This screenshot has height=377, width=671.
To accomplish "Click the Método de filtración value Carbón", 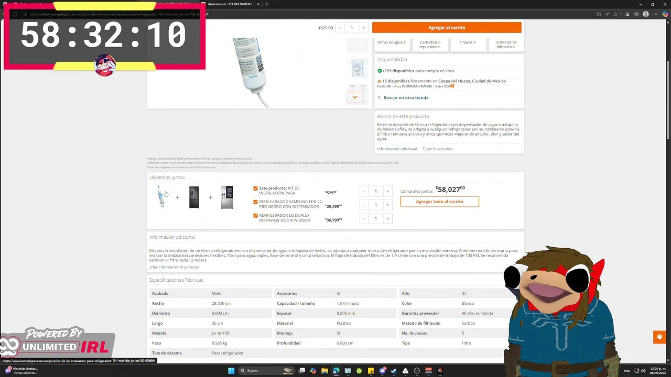I will click(x=468, y=323).
